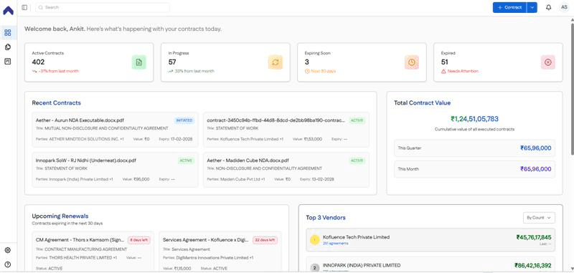Click the Expired cross circle icon
This screenshot has width=574, height=273.
(548, 62)
